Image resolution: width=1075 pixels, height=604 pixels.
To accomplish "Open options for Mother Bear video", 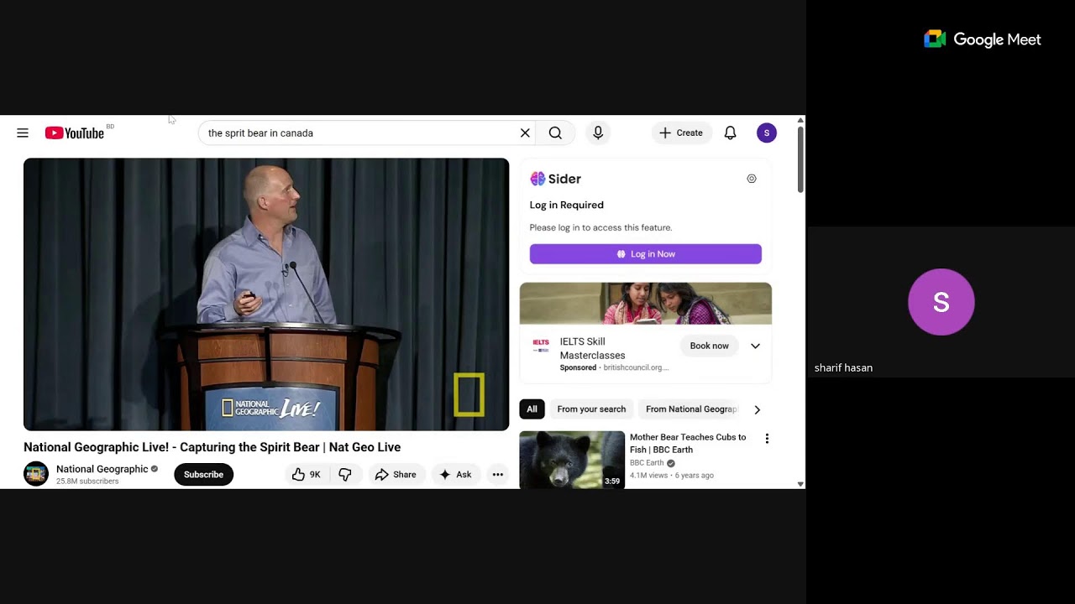I will point(767,439).
